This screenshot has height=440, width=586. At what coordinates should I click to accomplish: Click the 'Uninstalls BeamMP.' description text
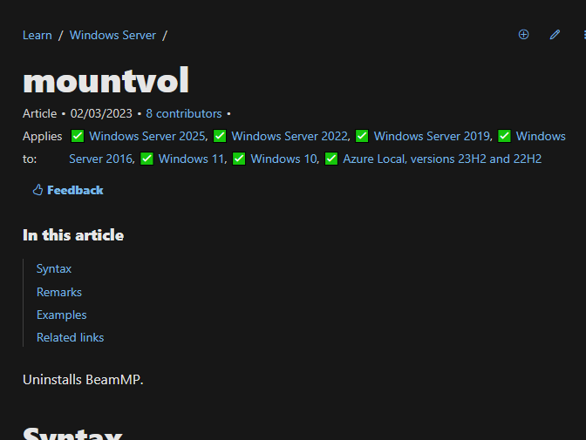click(x=83, y=380)
